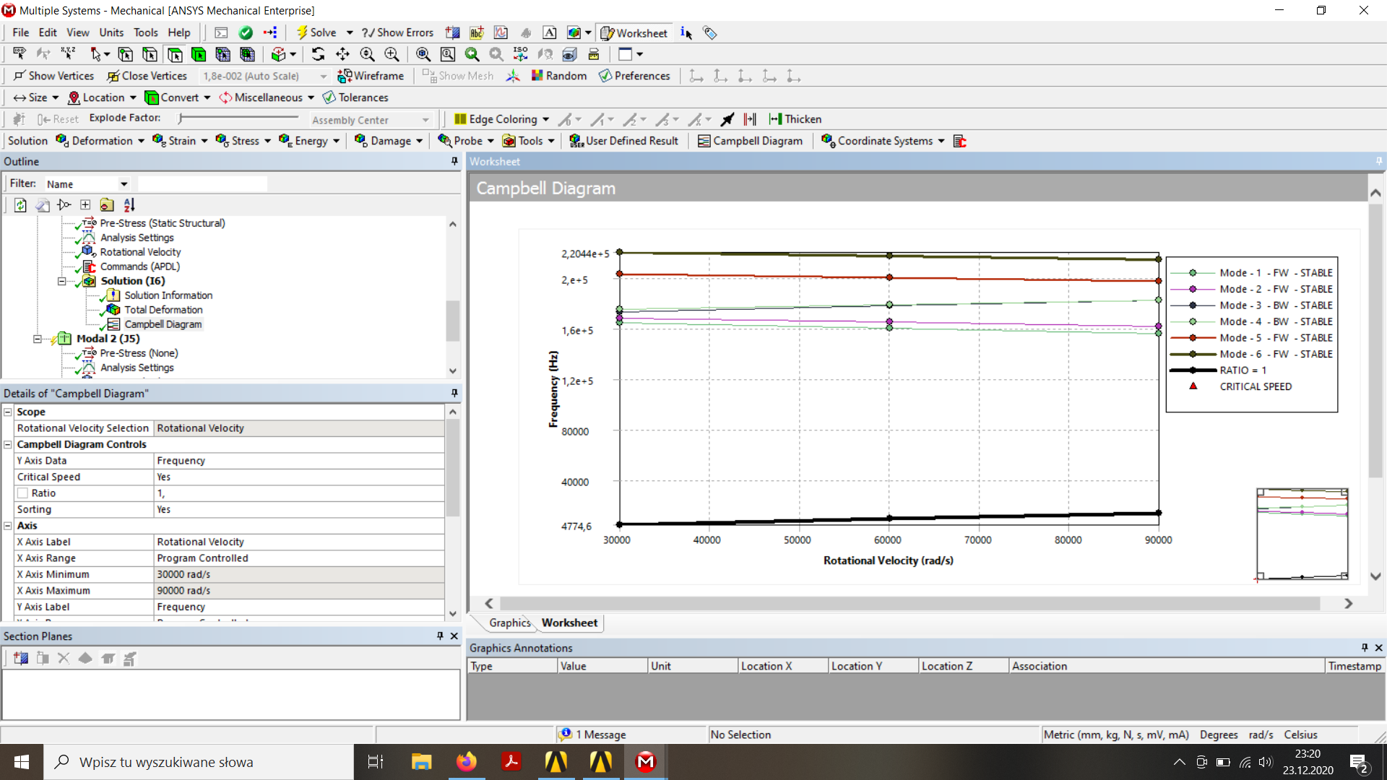The image size is (1387, 780).
Task: Toggle Wireframe display mode
Action: (371, 76)
